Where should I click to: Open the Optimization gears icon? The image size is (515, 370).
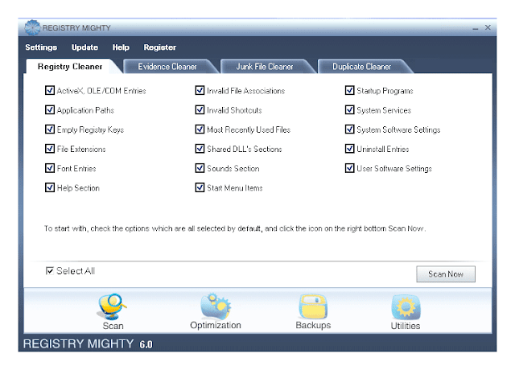216,306
